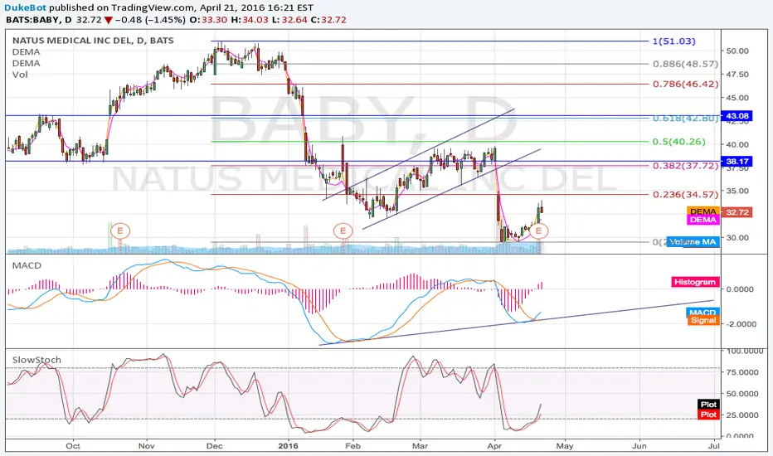Viewport: 773px width, 456px height.
Task: Select the first DEMA indicator label
Action: coord(27,51)
